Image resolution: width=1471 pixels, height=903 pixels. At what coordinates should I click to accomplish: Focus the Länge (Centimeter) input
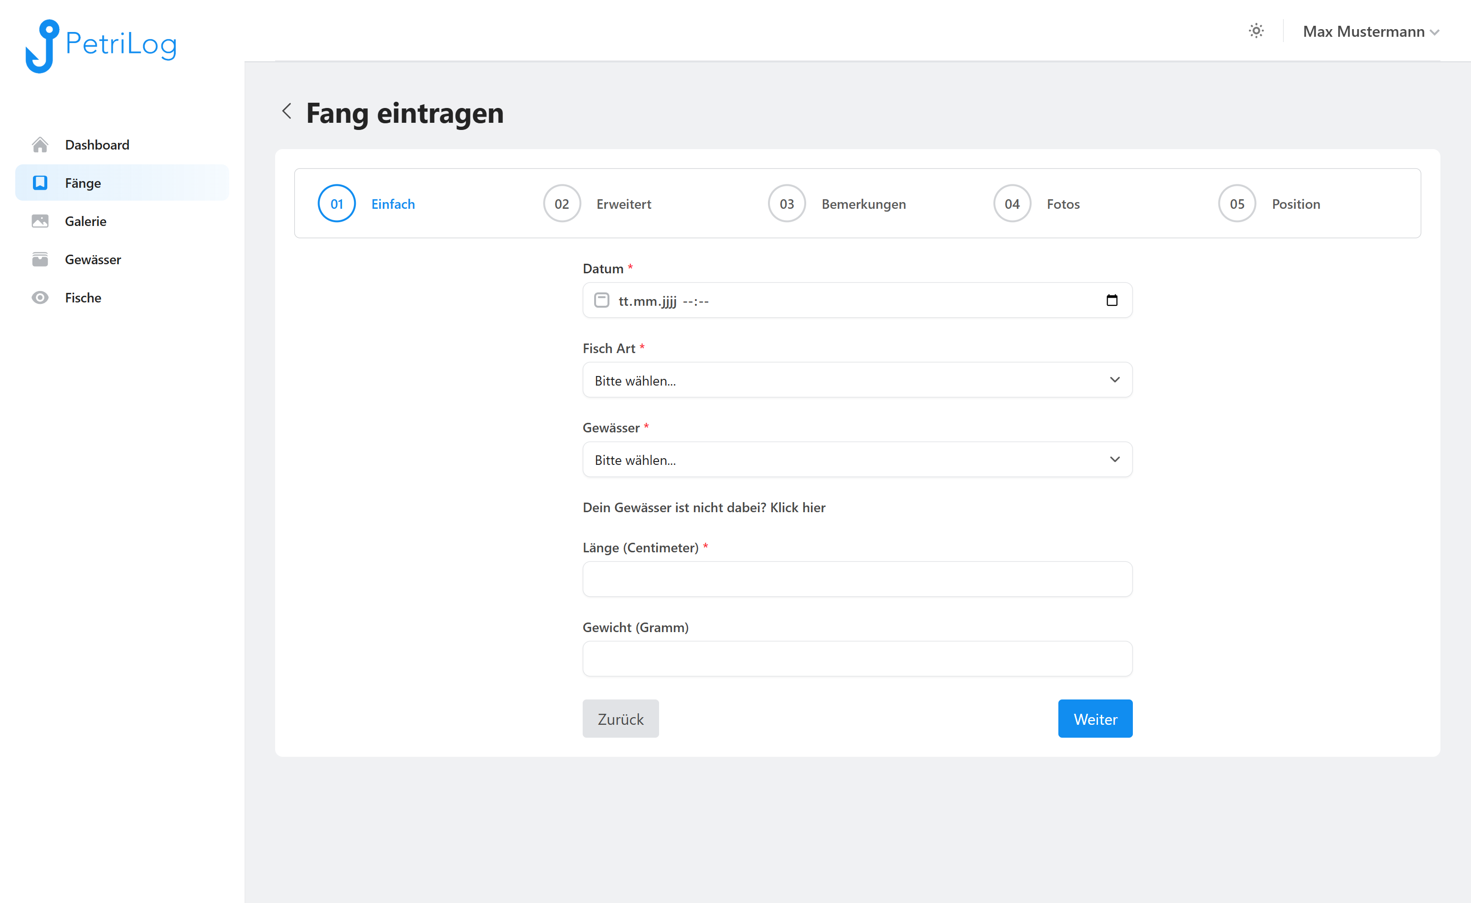[857, 579]
